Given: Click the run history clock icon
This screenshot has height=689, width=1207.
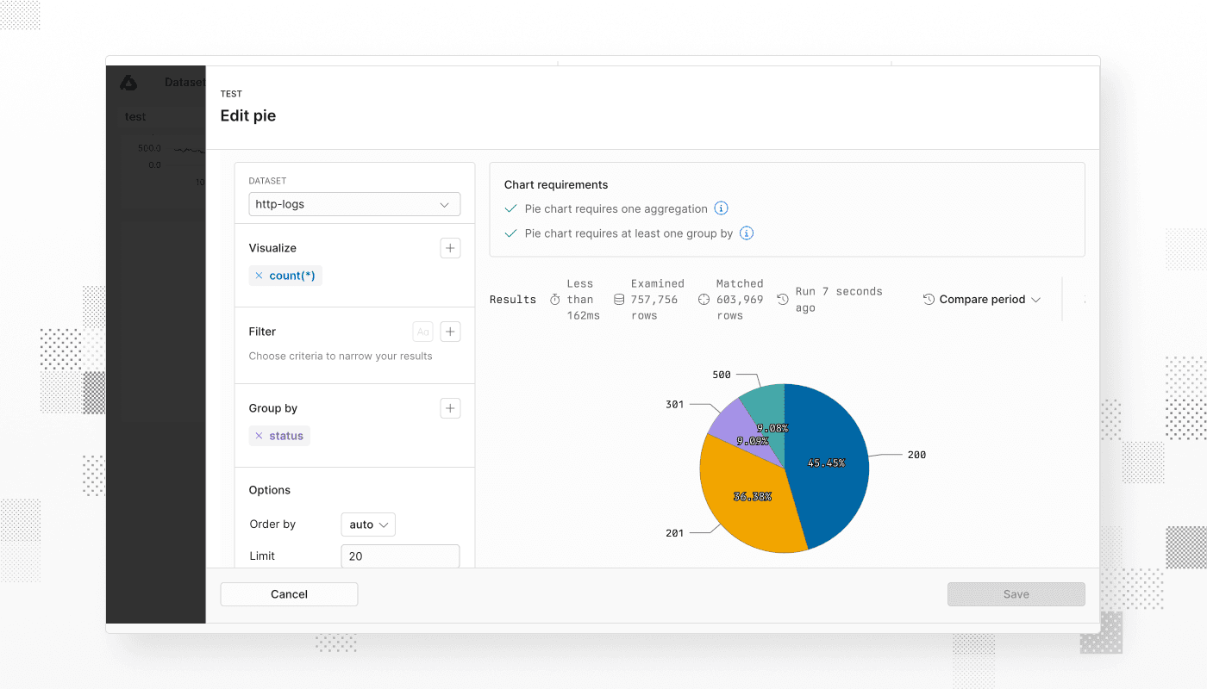Looking at the screenshot, I should [783, 300].
